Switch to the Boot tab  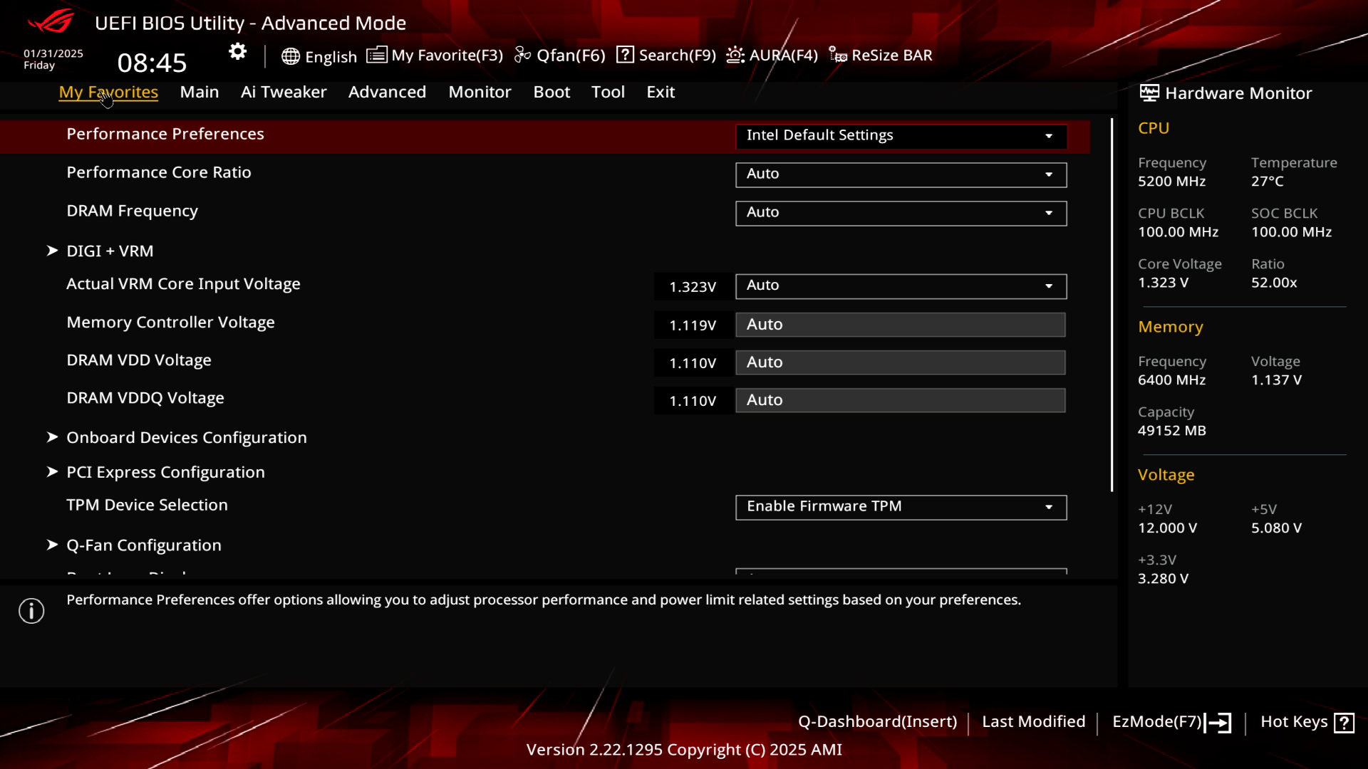click(x=551, y=92)
